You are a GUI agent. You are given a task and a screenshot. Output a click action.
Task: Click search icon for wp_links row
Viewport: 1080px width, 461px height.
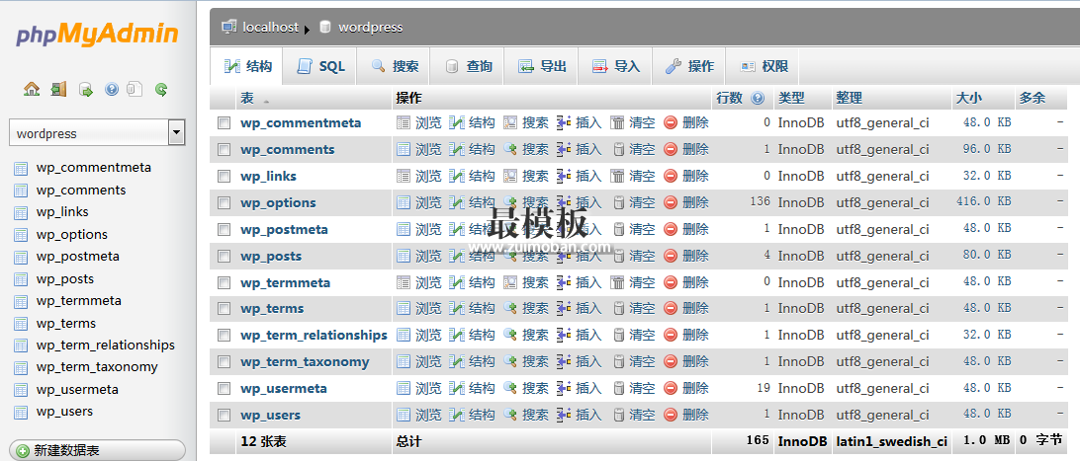pyautogui.click(x=509, y=176)
